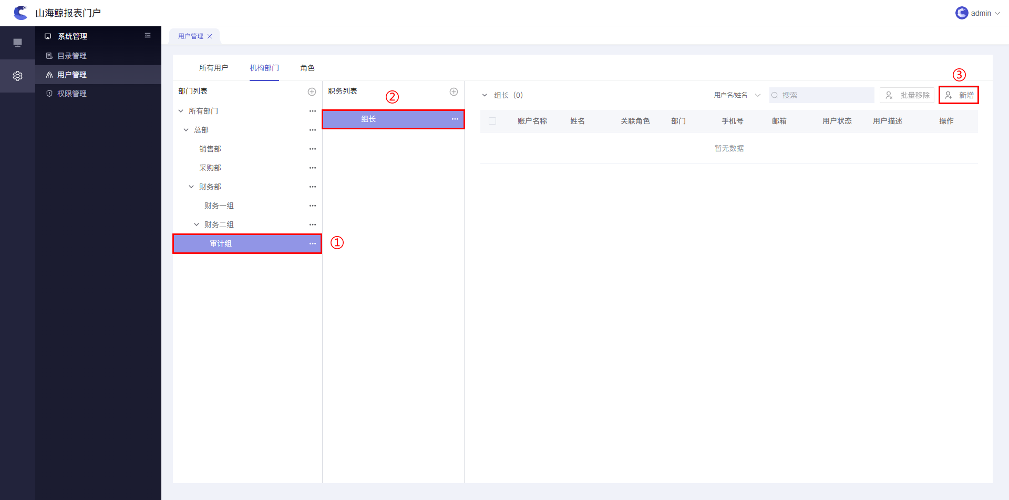Switch to the 角色 tab
This screenshot has height=500, width=1009.
tap(307, 68)
